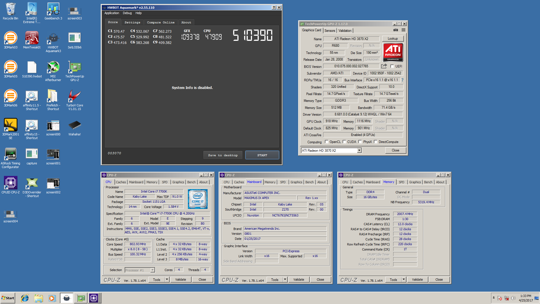
Task: Open the Help menu in Aquamark
Action: pos(138,13)
